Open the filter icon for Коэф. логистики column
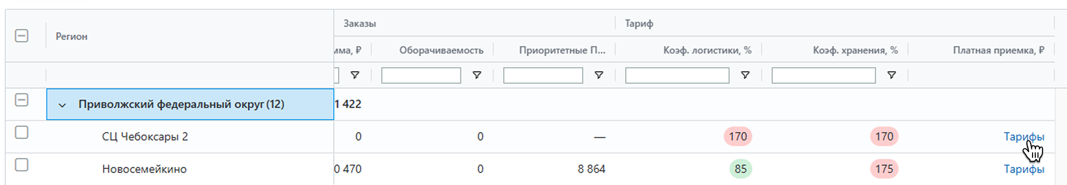This screenshot has width=1067, height=185. coord(745,75)
